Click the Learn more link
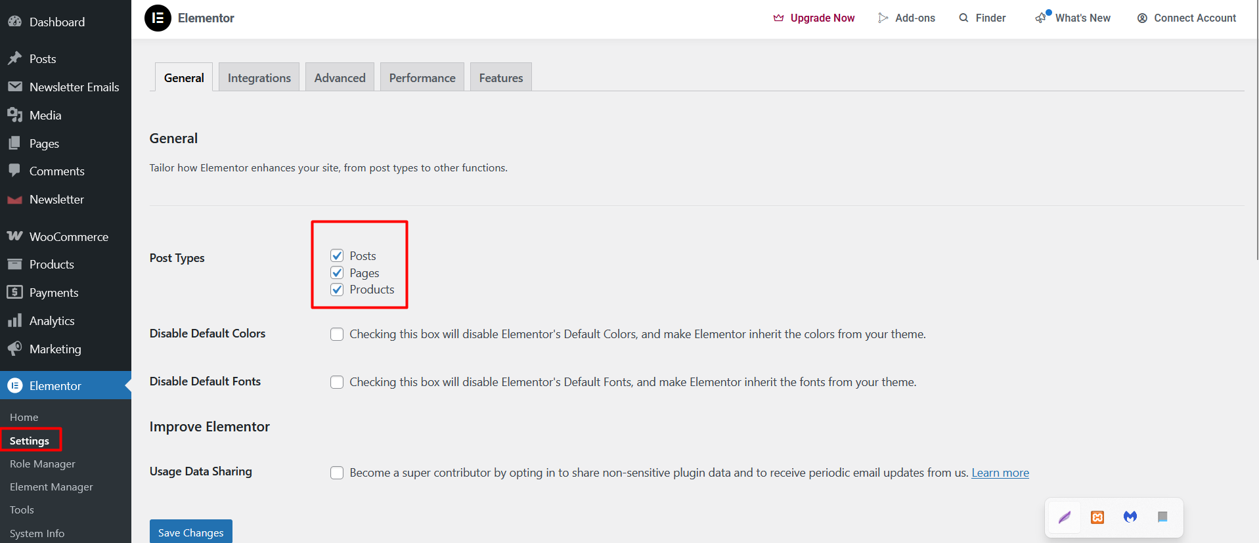This screenshot has height=543, width=1259. (x=1000, y=473)
